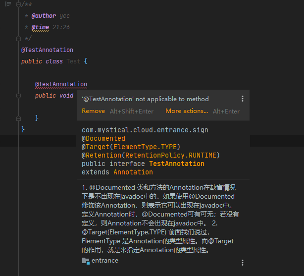Click the public class keywords

(42, 61)
